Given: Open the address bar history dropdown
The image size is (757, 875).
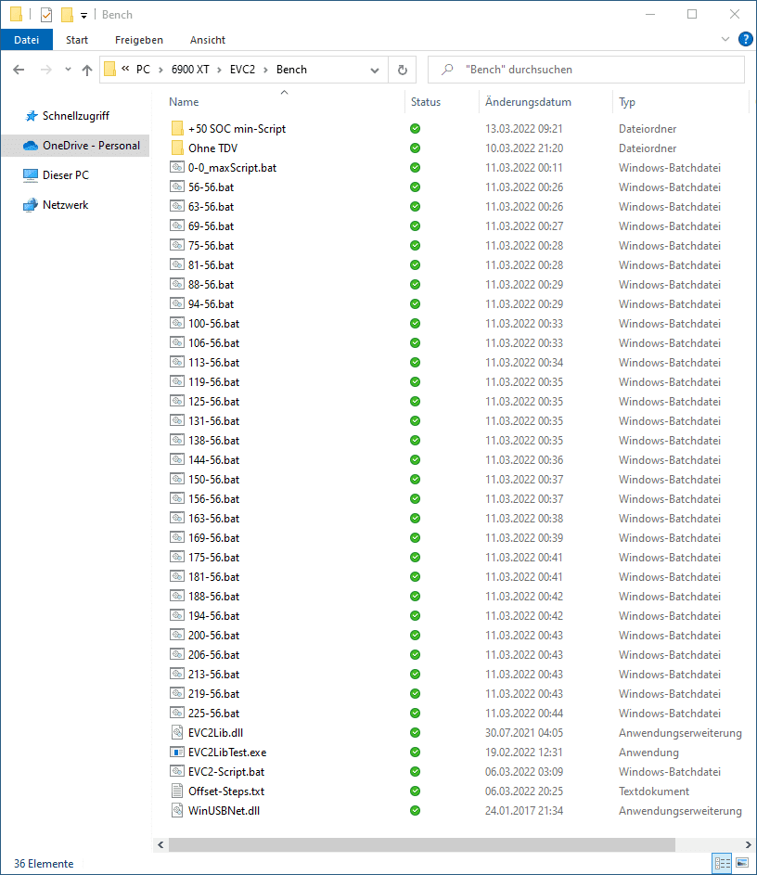Looking at the screenshot, I should coord(375,71).
